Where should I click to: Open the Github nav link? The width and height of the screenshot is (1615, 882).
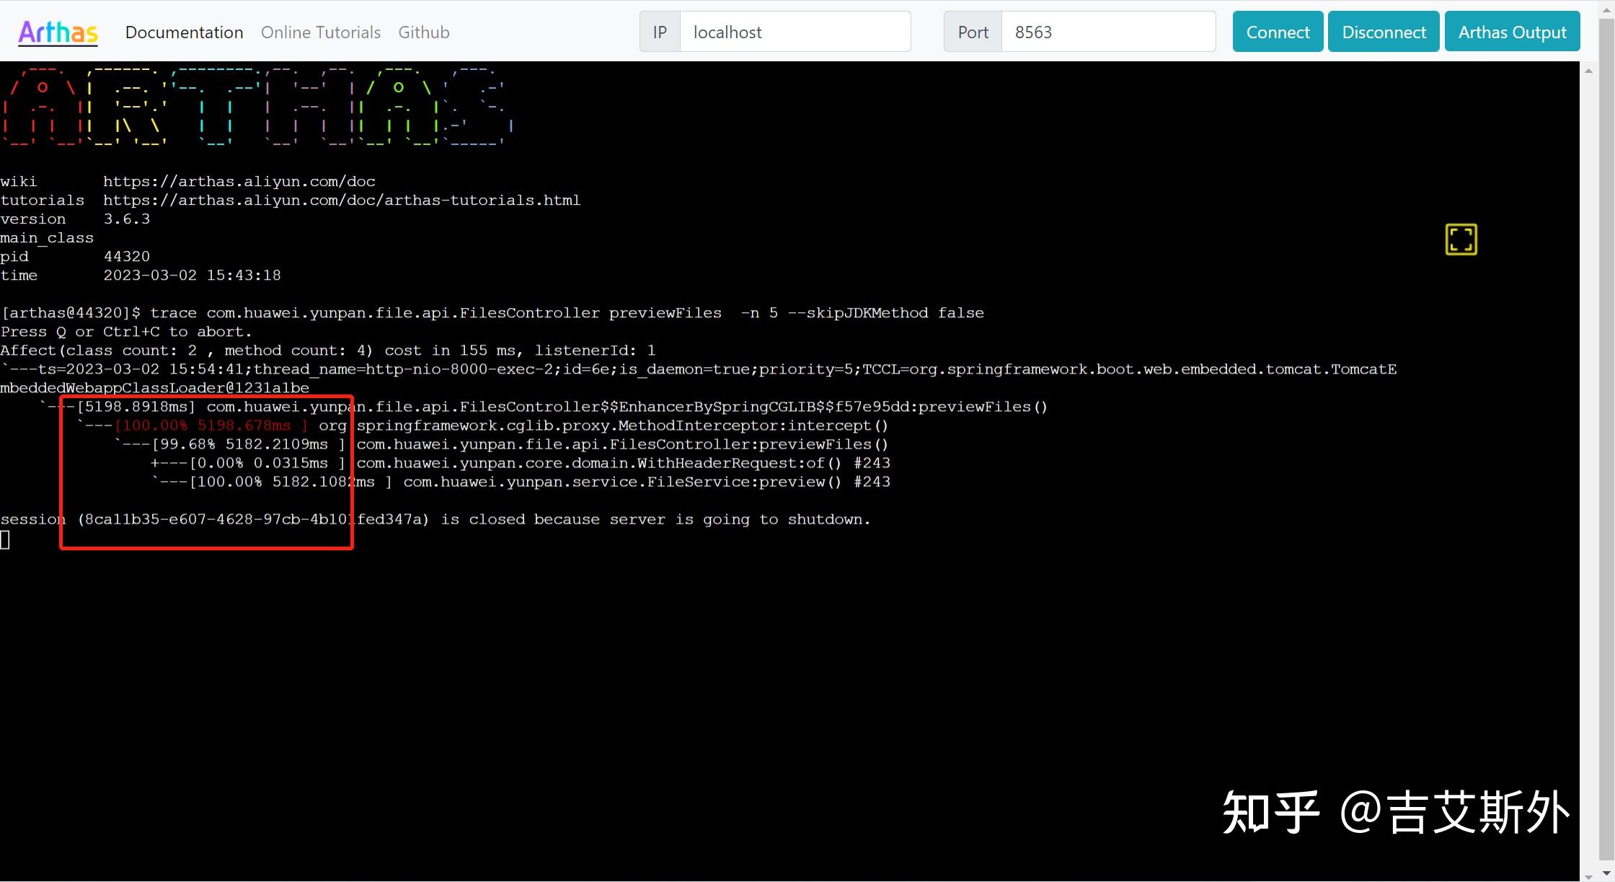pos(423,32)
